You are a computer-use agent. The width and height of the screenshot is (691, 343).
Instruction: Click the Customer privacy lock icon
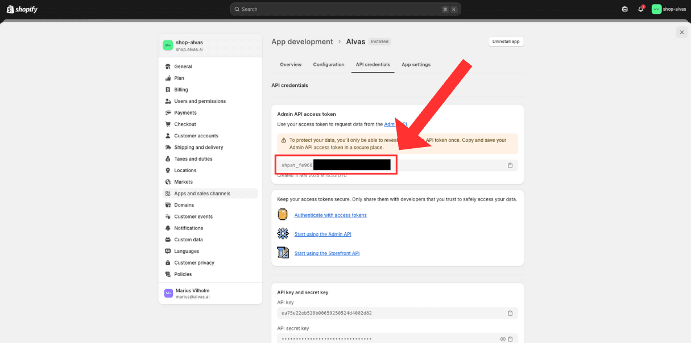[x=168, y=263]
